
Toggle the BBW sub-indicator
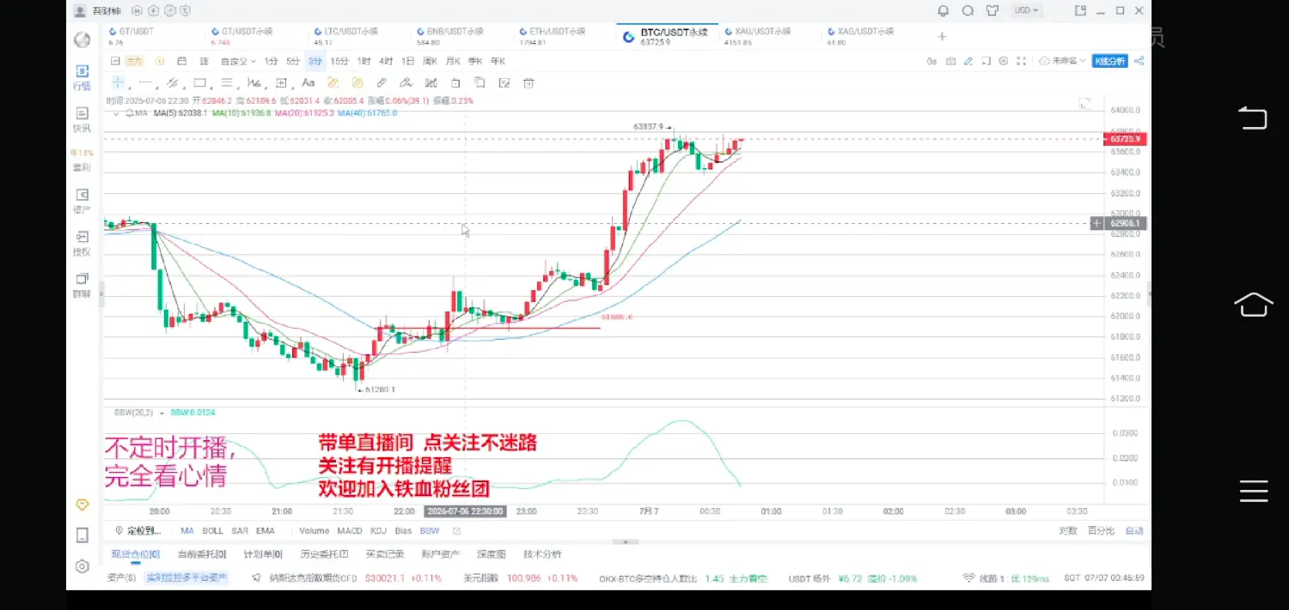[429, 531]
